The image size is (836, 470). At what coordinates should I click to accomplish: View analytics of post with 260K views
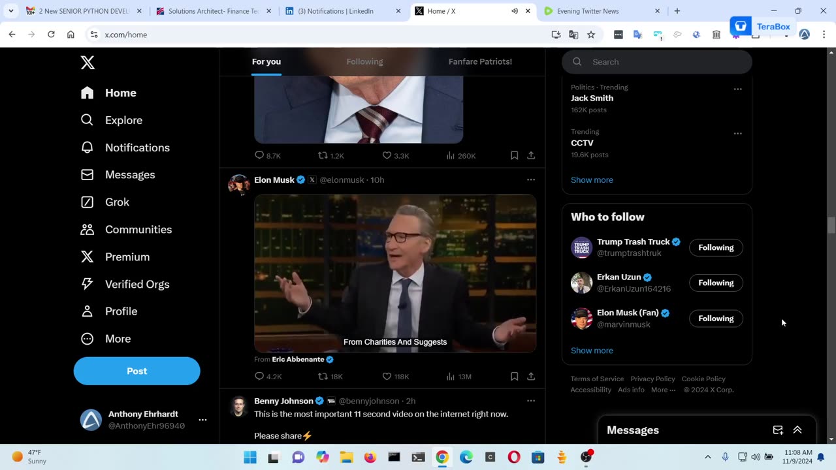(460, 155)
